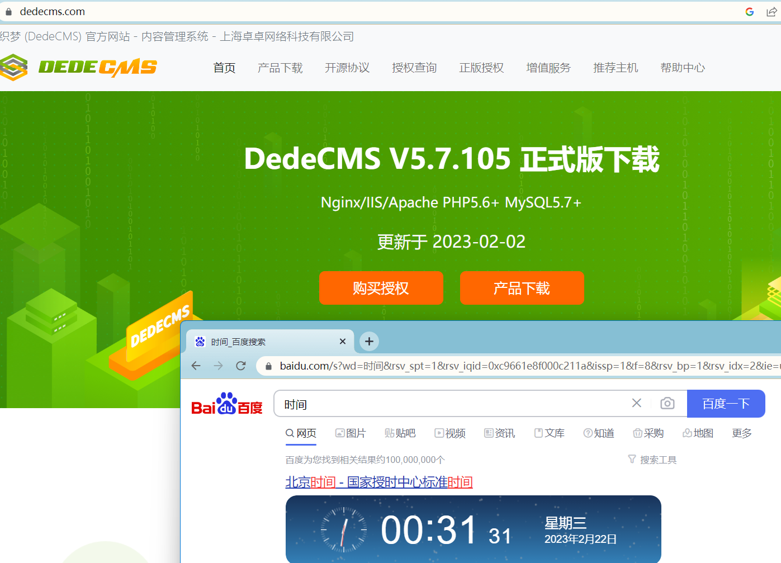Close the 时间_百度搜索 tab
Viewport: 781px width, 563px height.
(x=343, y=342)
